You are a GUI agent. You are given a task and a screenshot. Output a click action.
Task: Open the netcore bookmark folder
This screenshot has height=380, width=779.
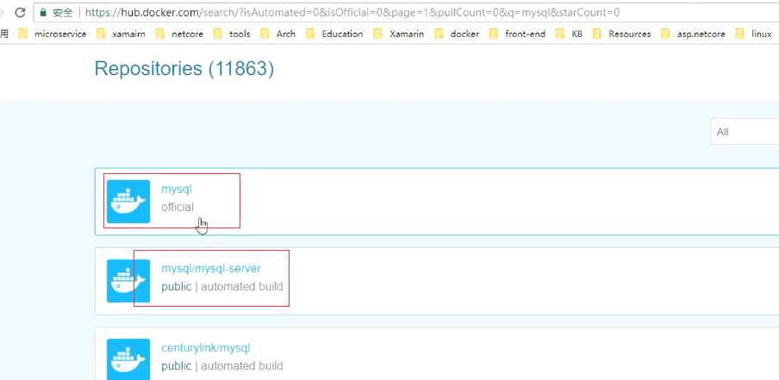pyautogui.click(x=179, y=34)
